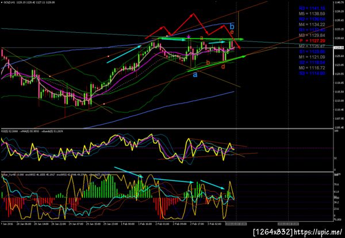345x238 pixels.
Task: Click the red P = 1127.29 pivot label
Action: point(312,41)
